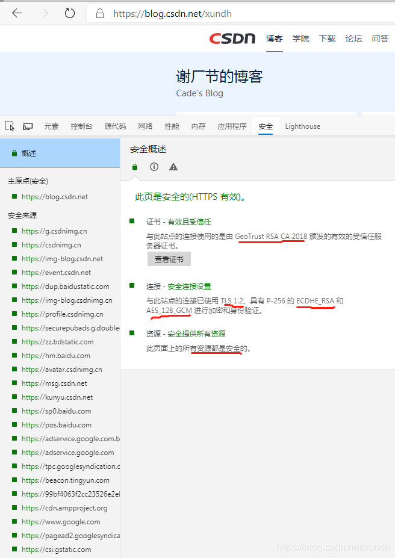Screen dimensions: 395x558
Task: Select origin https://tpc.googlesyndication
Action: pos(71,467)
